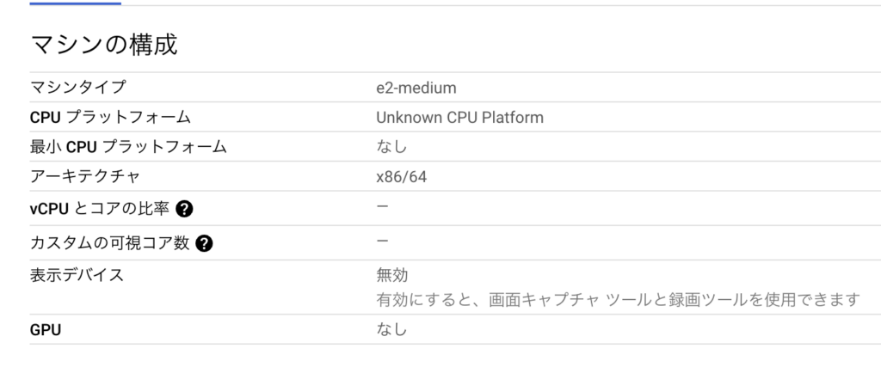Image resolution: width=881 pixels, height=373 pixels.
Task: Click the 最小 CPU プラットフォーム label
Action: [128, 147]
